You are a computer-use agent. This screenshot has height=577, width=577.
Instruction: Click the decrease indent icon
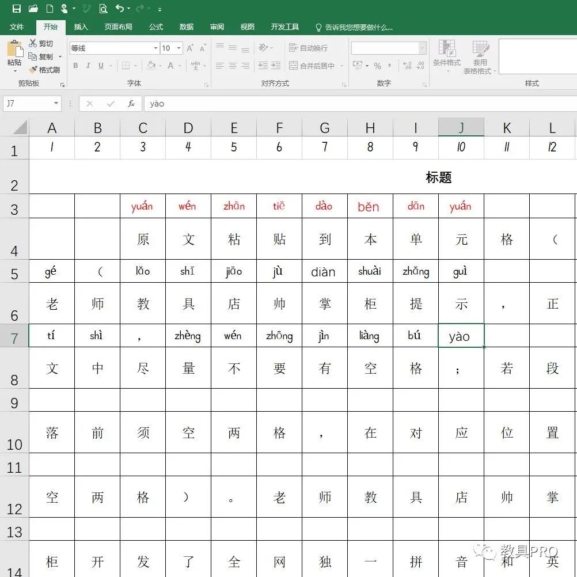[x=263, y=66]
